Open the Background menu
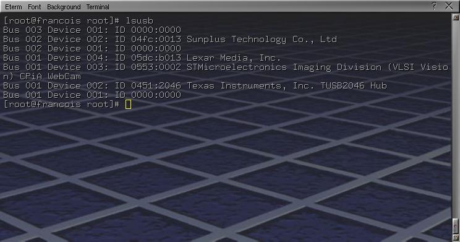 pyautogui.click(x=64, y=7)
